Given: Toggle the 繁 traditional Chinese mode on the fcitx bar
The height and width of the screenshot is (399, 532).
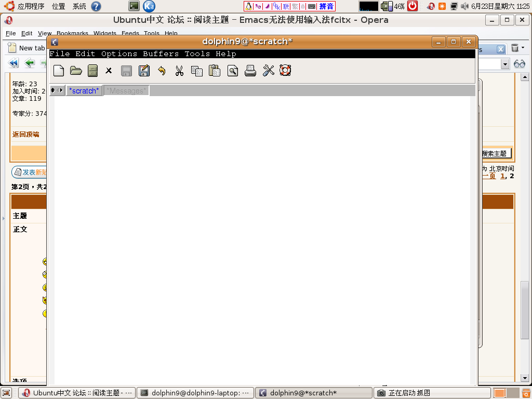Looking at the screenshot, I should coord(295,6).
